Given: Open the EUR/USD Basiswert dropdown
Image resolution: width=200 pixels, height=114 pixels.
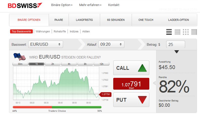Looking at the screenshot, I should point(46,44).
